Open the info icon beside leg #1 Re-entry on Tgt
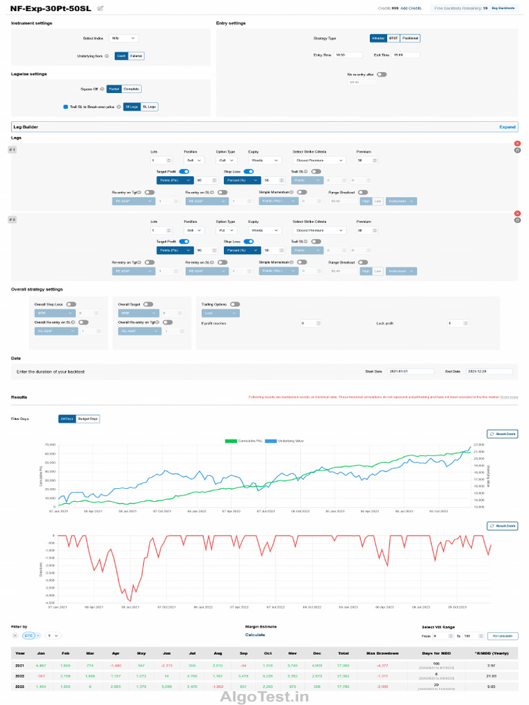The height and width of the screenshot is (705, 529). click(x=139, y=193)
